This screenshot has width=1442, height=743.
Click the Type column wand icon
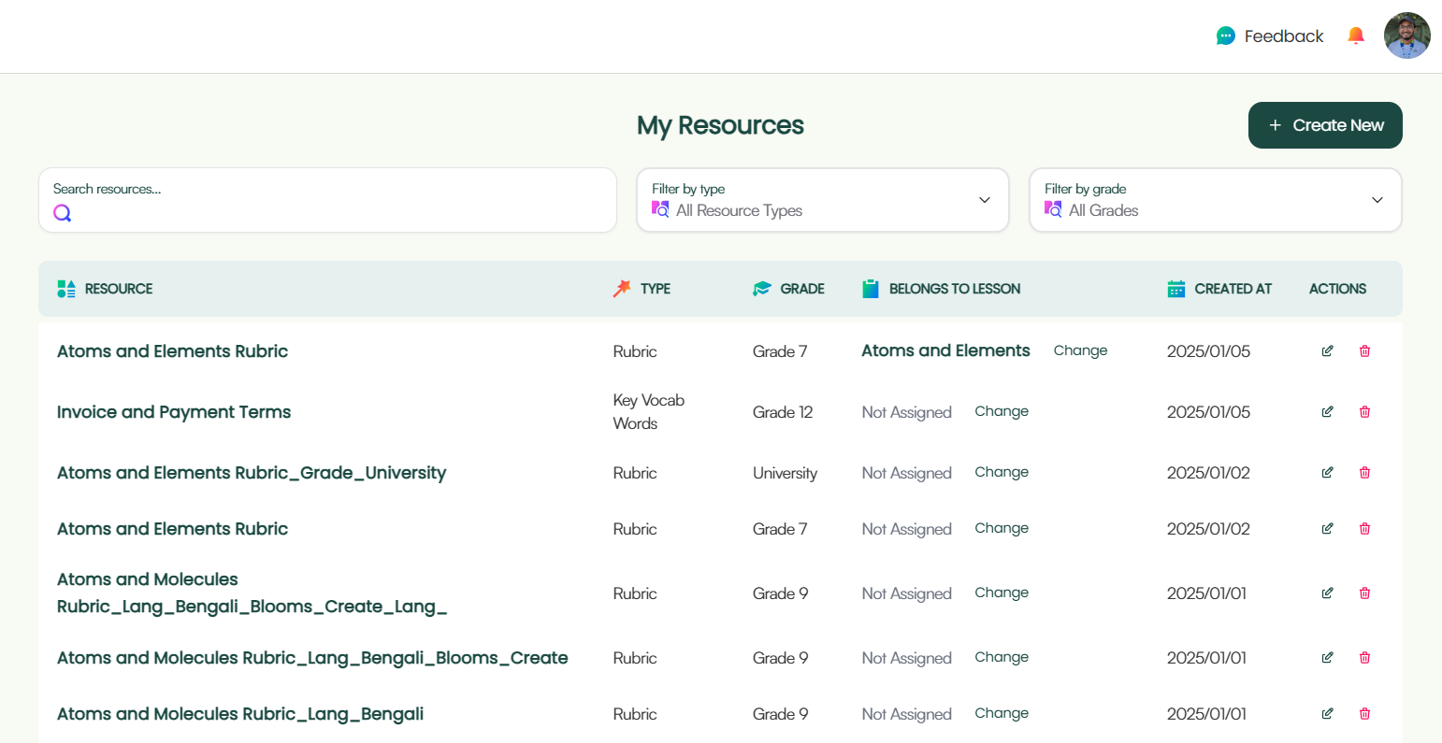(622, 289)
